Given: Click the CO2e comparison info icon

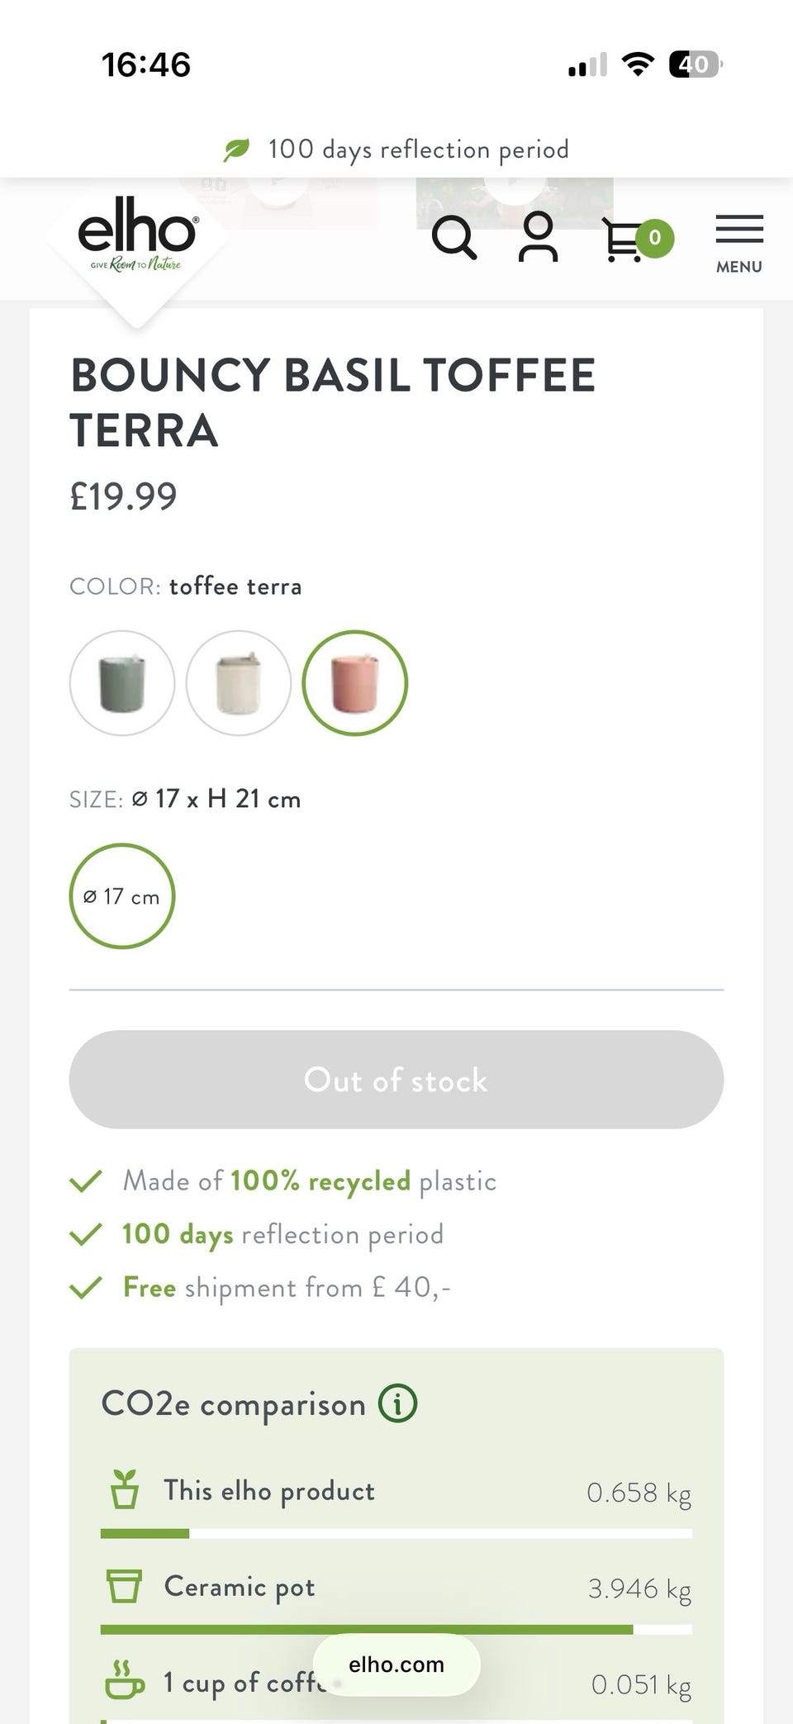Looking at the screenshot, I should 397,1403.
